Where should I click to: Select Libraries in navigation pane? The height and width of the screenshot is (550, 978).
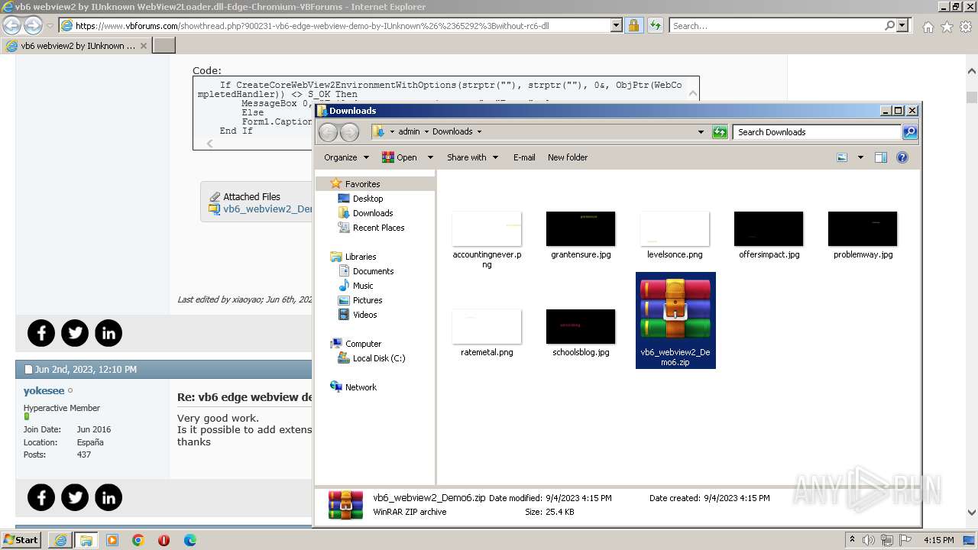(x=361, y=257)
